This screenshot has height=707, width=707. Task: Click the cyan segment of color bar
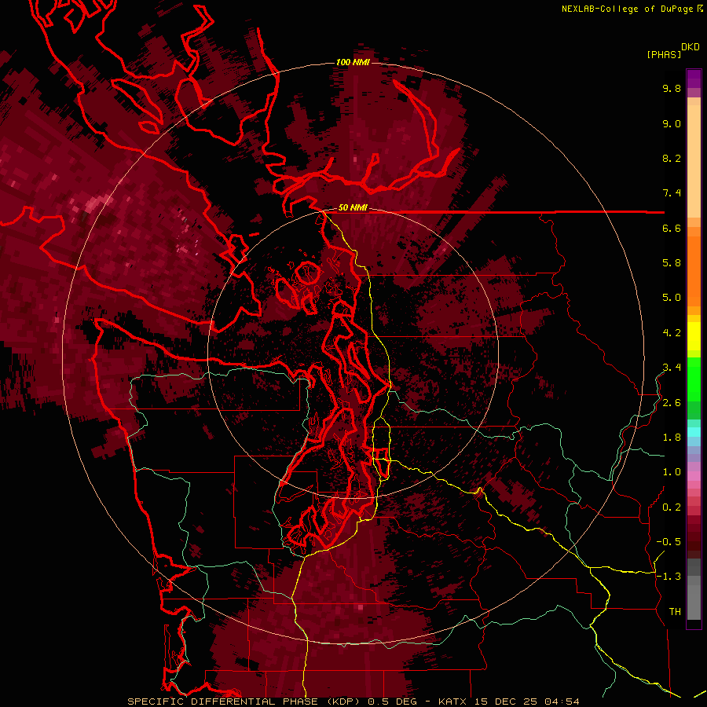[694, 432]
